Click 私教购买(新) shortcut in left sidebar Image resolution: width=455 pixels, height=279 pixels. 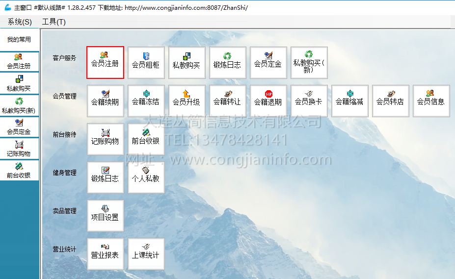(x=19, y=105)
